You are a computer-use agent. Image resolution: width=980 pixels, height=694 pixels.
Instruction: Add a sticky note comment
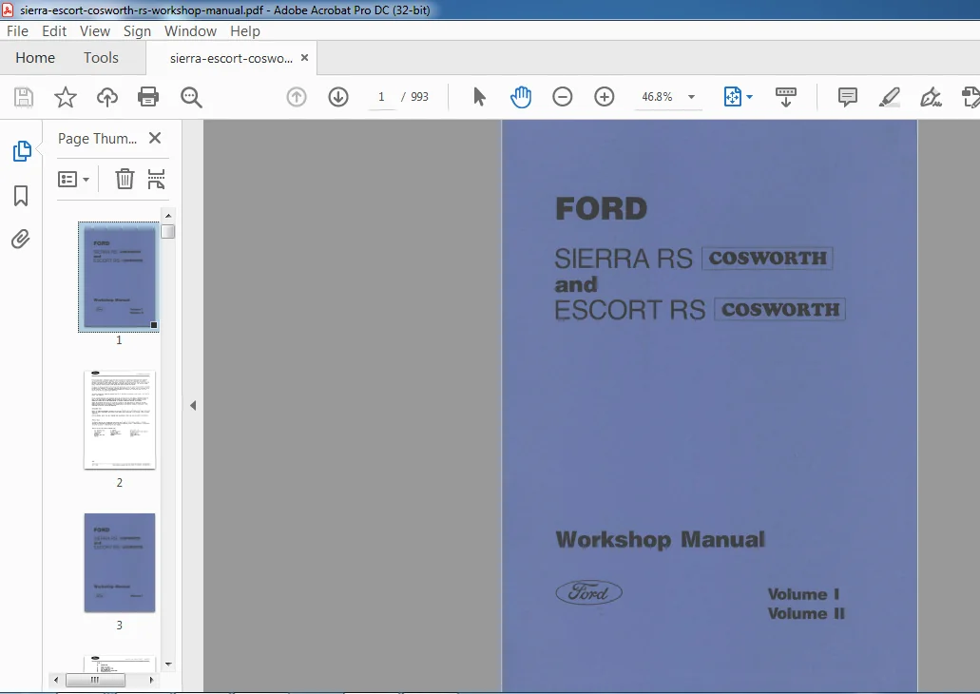848,97
